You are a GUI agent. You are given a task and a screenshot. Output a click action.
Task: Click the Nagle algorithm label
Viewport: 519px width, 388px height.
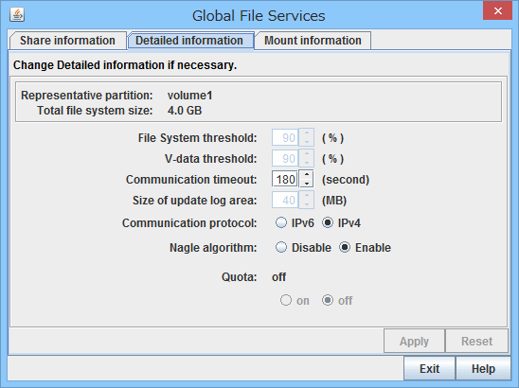click(x=213, y=248)
